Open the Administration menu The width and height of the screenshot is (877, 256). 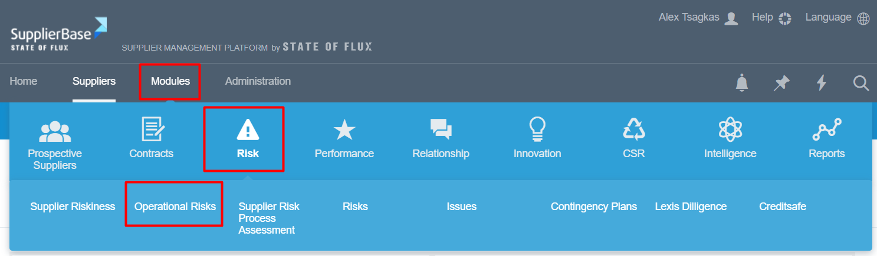[258, 81]
